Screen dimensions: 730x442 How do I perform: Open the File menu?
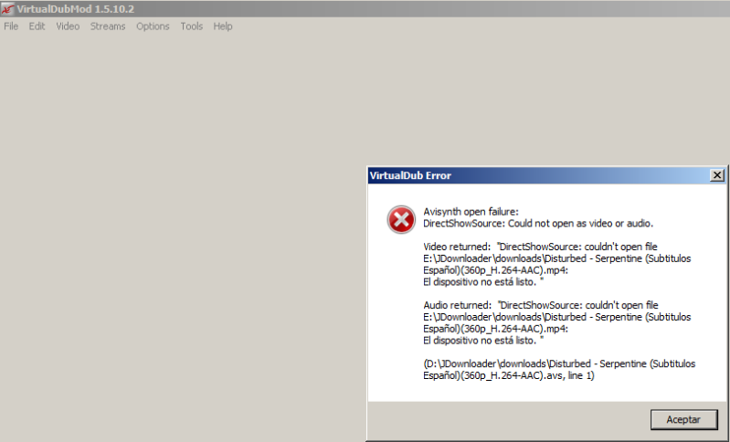coord(11,26)
